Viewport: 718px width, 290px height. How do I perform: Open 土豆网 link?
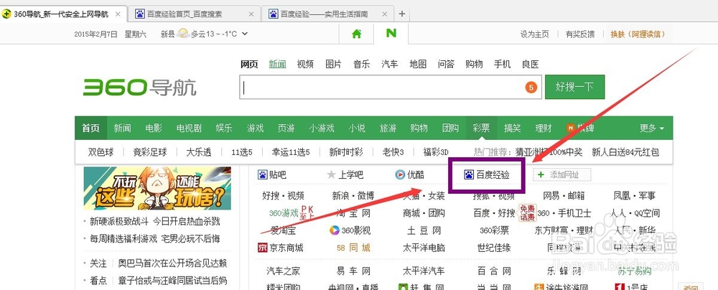pos(424,230)
